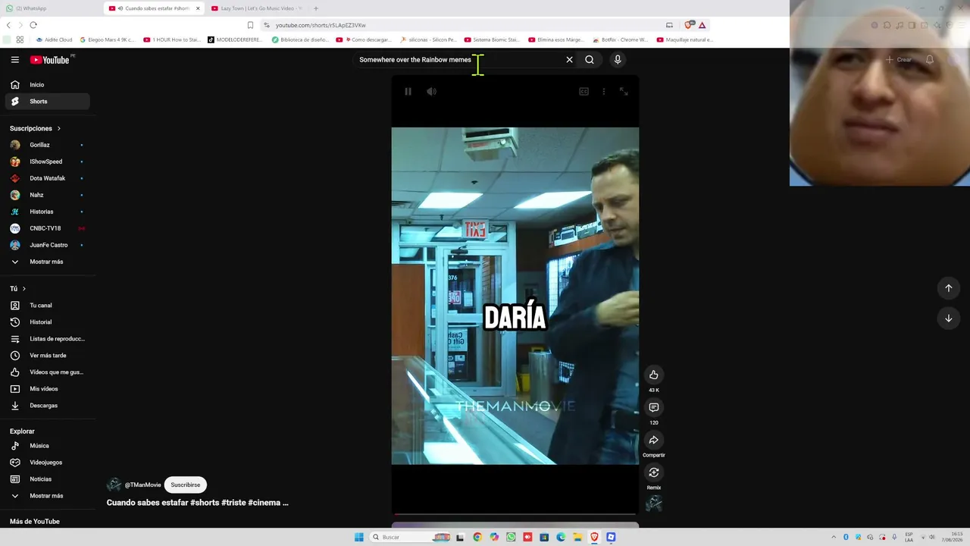
Task: Open Listas de reproducción
Action: click(48, 339)
